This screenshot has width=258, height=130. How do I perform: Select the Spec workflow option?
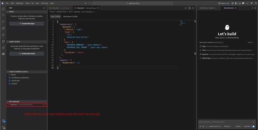(227, 46)
